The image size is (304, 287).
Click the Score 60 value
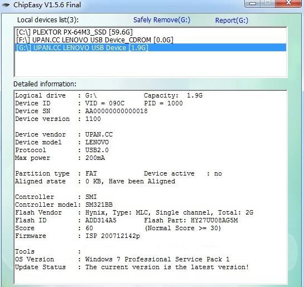coord(89,228)
